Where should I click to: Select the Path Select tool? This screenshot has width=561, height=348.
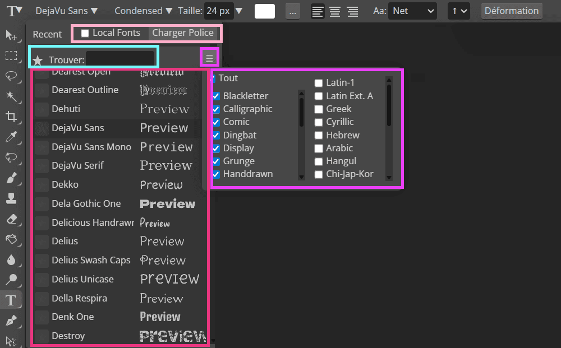coord(11,341)
